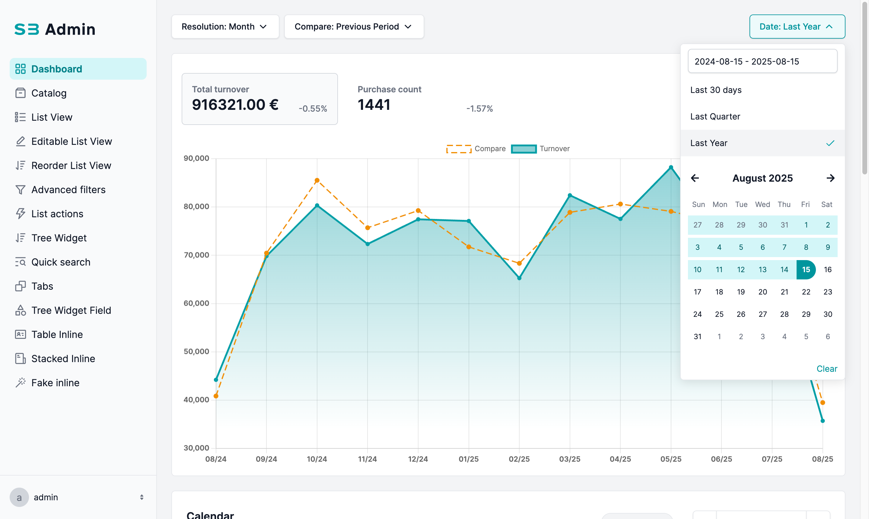Image resolution: width=869 pixels, height=519 pixels.
Task: Click the Catalog sidebar icon
Action: click(x=20, y=93)
